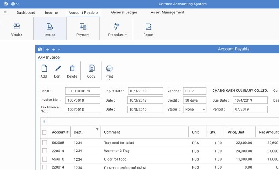Image resolution: width=279 pixels, height=170 pixels.
Task: Switch to the Income tab
Action: [x=51, y=13]
